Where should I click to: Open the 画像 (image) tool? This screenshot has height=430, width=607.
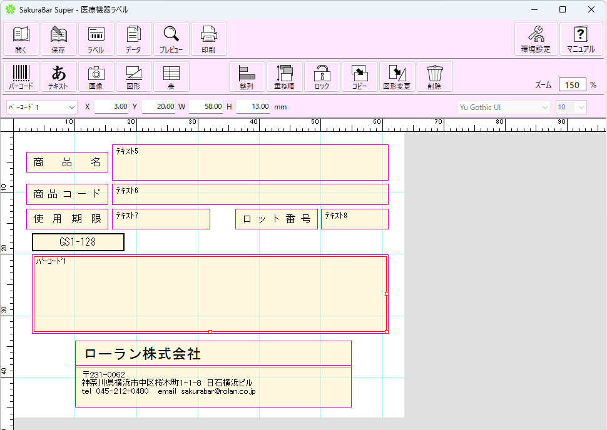(x=96, y=76)
